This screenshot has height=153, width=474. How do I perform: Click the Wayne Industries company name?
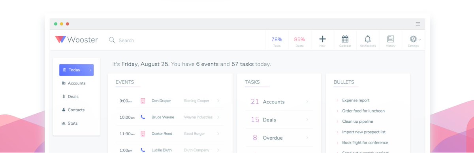point(198,117)
